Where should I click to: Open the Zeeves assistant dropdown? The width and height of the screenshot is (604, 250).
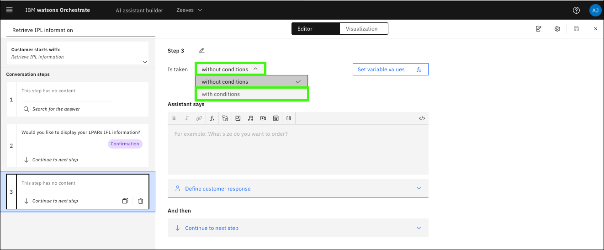(x=189, y=10)
